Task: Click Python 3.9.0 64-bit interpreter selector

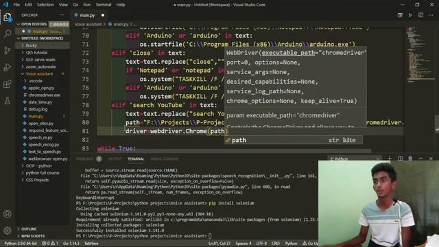Action: point(21,244)
